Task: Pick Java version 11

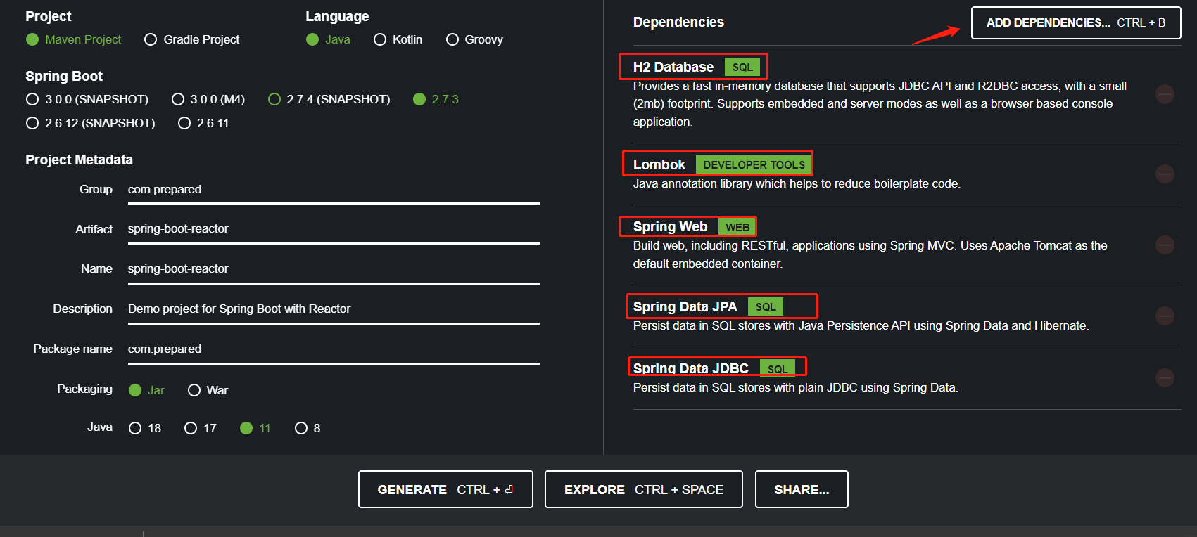Action: click(255, 428)
